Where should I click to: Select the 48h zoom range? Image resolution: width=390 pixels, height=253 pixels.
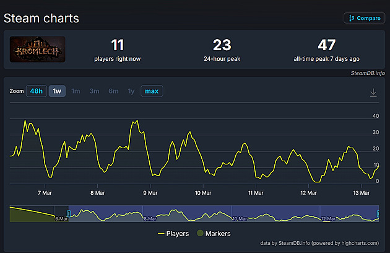(37, 91)
